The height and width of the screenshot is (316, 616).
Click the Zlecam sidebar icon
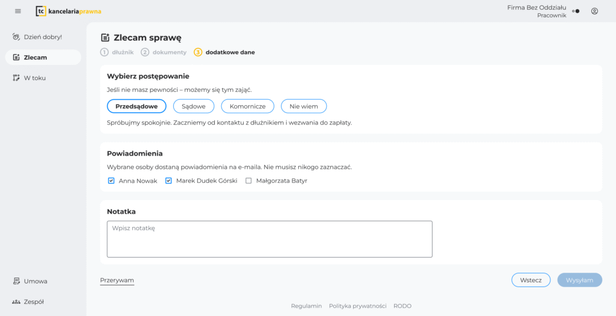17,58
